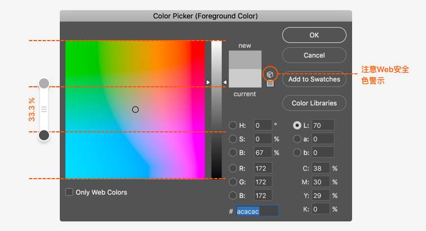Click the light gray top knob of the annotation slider
The height and width of the screenshot is (231, 426).
tap(44, 83)
